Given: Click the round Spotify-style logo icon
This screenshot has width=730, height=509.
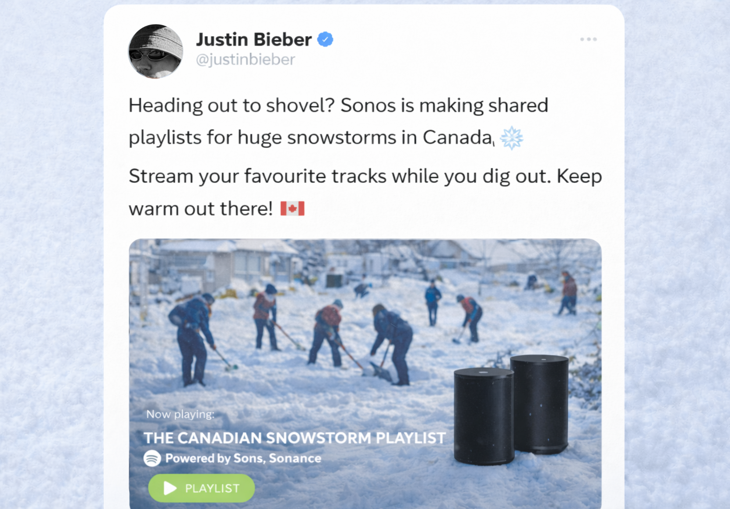Looking at the screenshot, I should (x=152, y=458).
